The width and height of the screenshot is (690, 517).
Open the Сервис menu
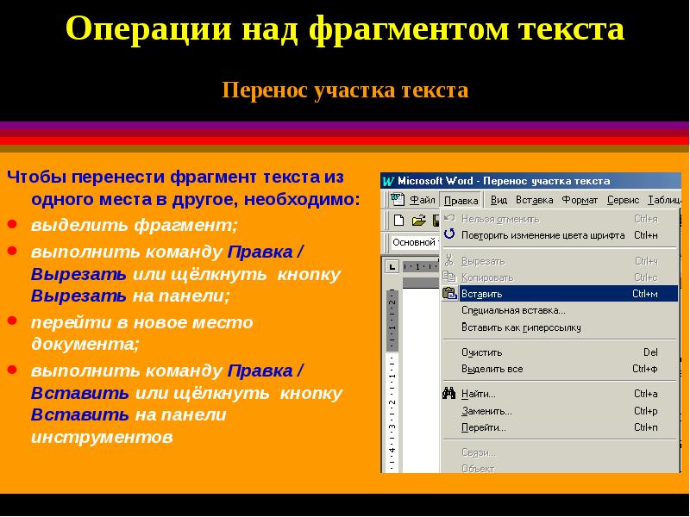623,200
